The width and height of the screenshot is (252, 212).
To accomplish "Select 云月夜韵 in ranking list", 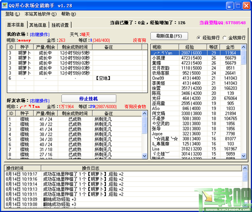I will (x=196, y=68).
